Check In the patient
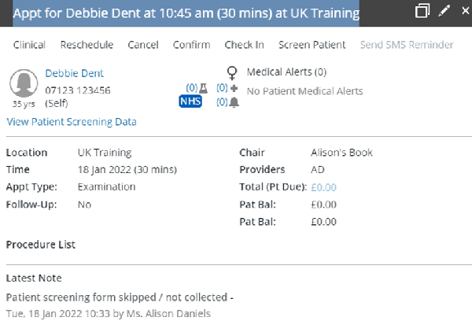This screenshot has width=472, height=321. (x=244, y=45)
